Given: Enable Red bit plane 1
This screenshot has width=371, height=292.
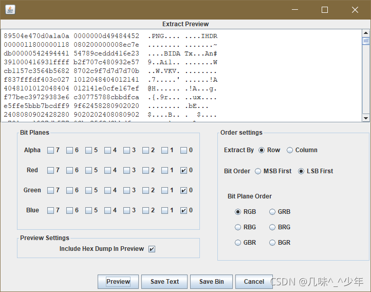Looking at the screenshot, I should [164, 170].
